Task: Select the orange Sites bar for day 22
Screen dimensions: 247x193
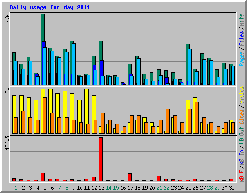Action: 168,121
